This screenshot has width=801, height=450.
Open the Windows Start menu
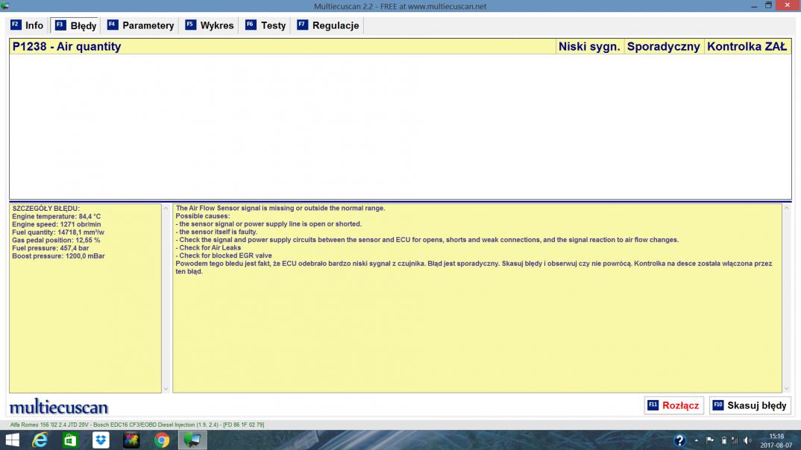(12, 440)
